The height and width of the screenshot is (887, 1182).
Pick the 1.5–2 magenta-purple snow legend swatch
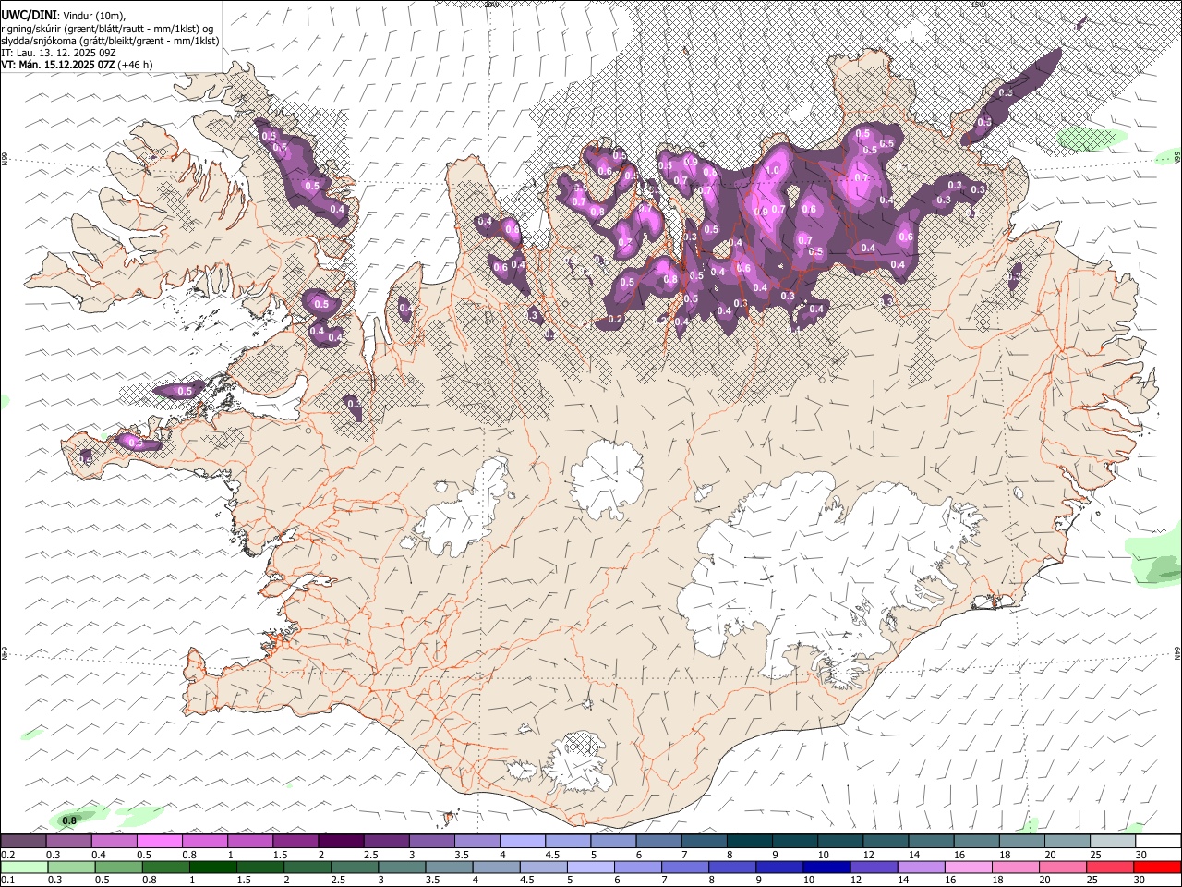pyautogui.click(x=295, y=841)
